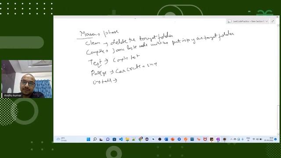The height and width of the screenshot is (158, 281).
Task: Click the handwritten "Test" word
Action: [95, 62]
